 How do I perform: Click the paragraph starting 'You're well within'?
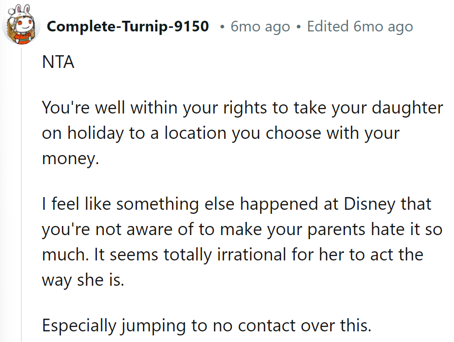click(x=242, y=133)
